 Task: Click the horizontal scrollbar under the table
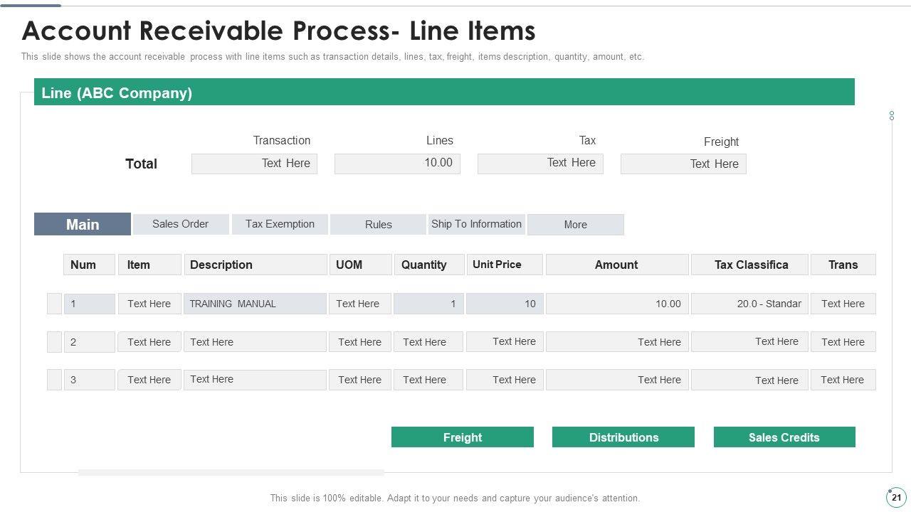pos(231,472)
